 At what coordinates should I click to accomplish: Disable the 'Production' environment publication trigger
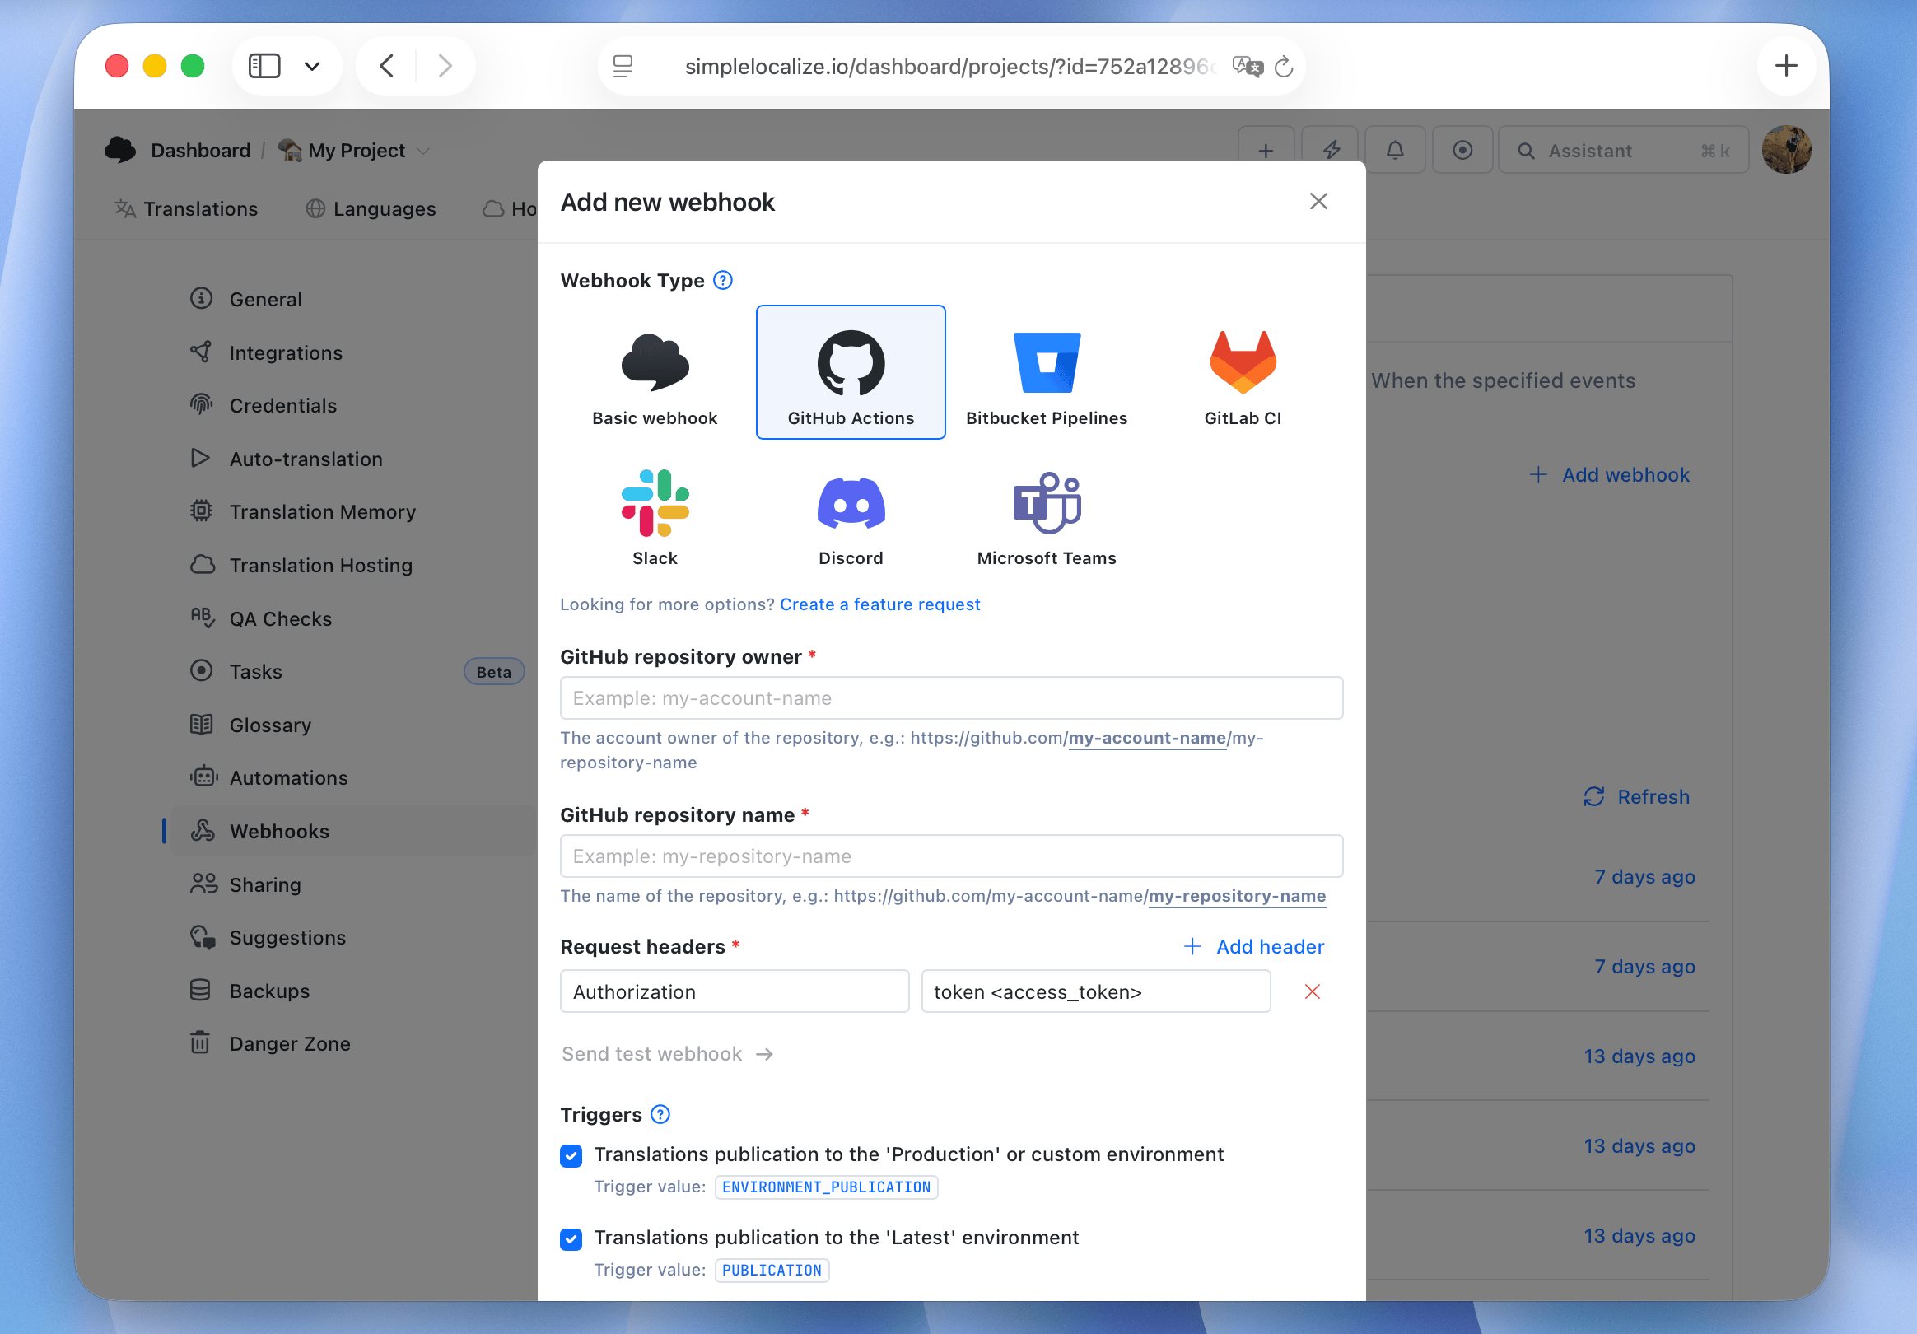(x=571, y=1155)
